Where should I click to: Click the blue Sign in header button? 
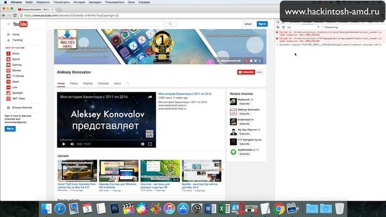(x=262, y=24)
